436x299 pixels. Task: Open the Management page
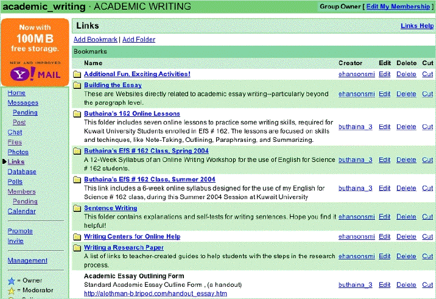tap(27, 261)
